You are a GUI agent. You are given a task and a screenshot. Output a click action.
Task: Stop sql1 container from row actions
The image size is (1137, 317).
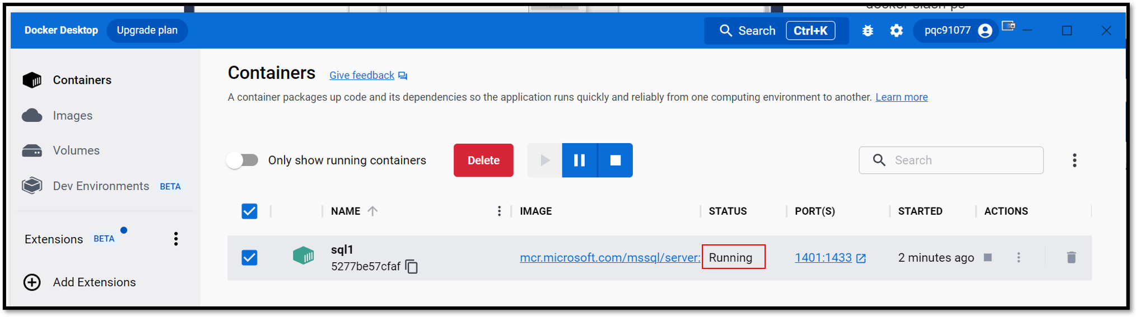(x=988, y=257)
